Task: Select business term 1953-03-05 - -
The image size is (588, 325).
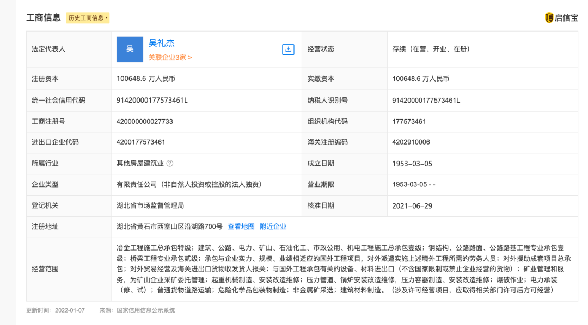Action: [414, 185]
